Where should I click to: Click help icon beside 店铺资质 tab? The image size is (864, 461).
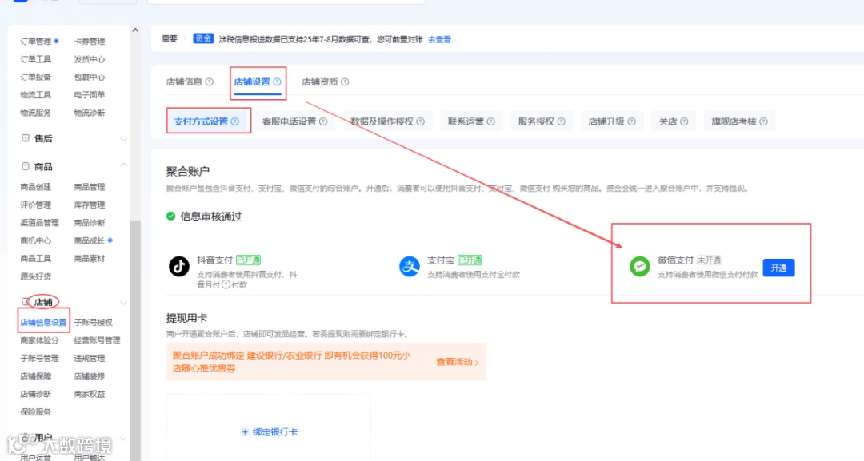tap(345, 82)
